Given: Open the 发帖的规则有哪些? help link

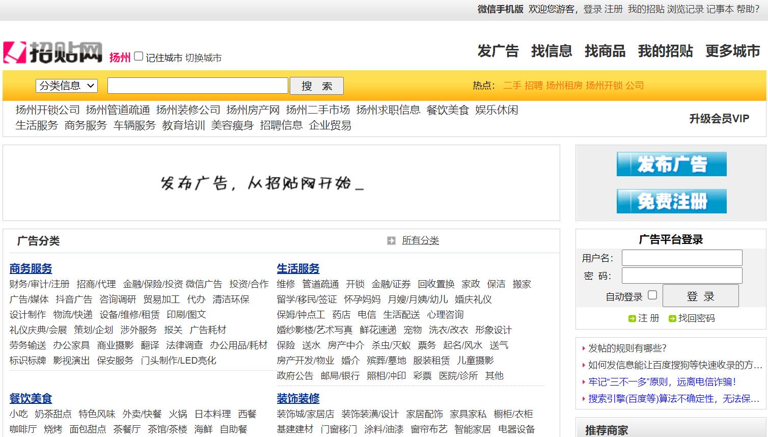Looking at the screenshot, I should pos(627,348).
